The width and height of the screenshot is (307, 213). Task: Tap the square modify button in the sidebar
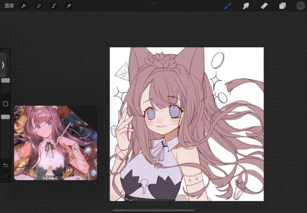point(6,104)
